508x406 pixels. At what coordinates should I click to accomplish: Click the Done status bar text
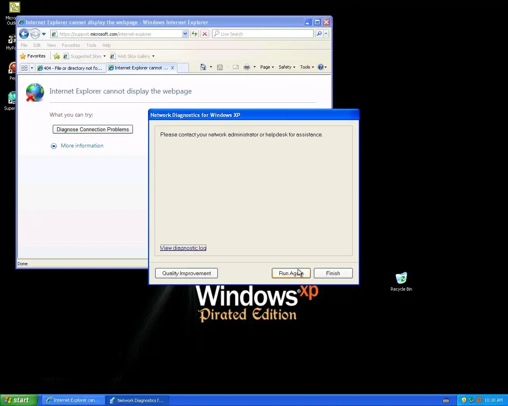23,264
